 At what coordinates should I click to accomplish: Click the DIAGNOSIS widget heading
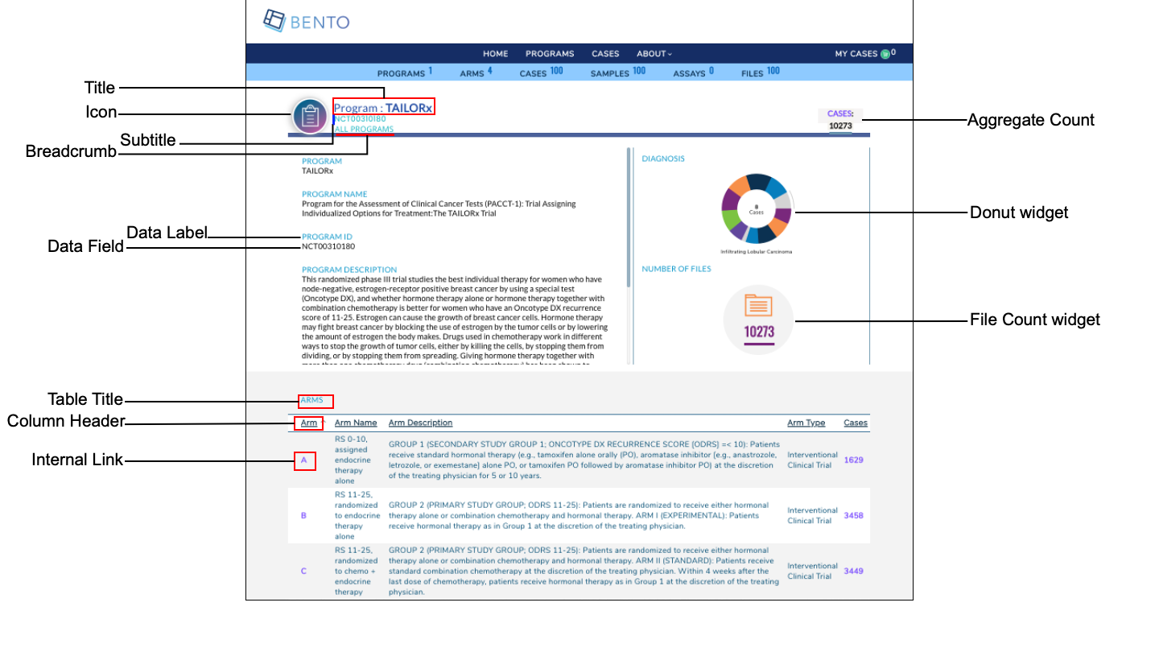[663, 159]
